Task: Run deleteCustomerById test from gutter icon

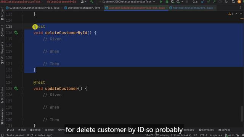Action: (x=16, y=33)
